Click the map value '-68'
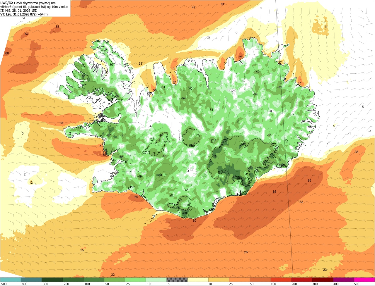Image resolution: width=375 pixels, height=286 pixels. tap(184, 213)
